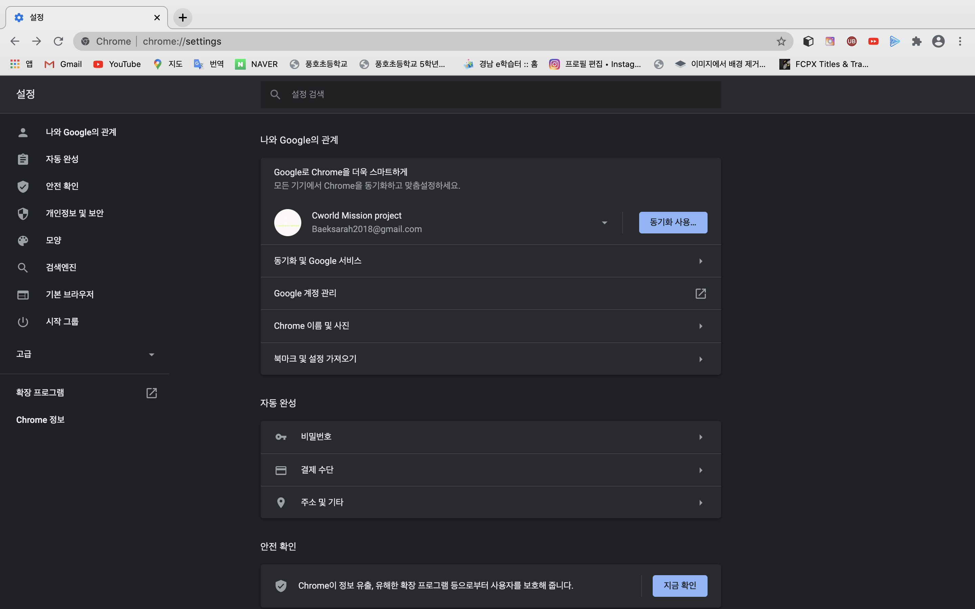
Task: Bookmark this page with the star icon
Action: tap(781, 41)
